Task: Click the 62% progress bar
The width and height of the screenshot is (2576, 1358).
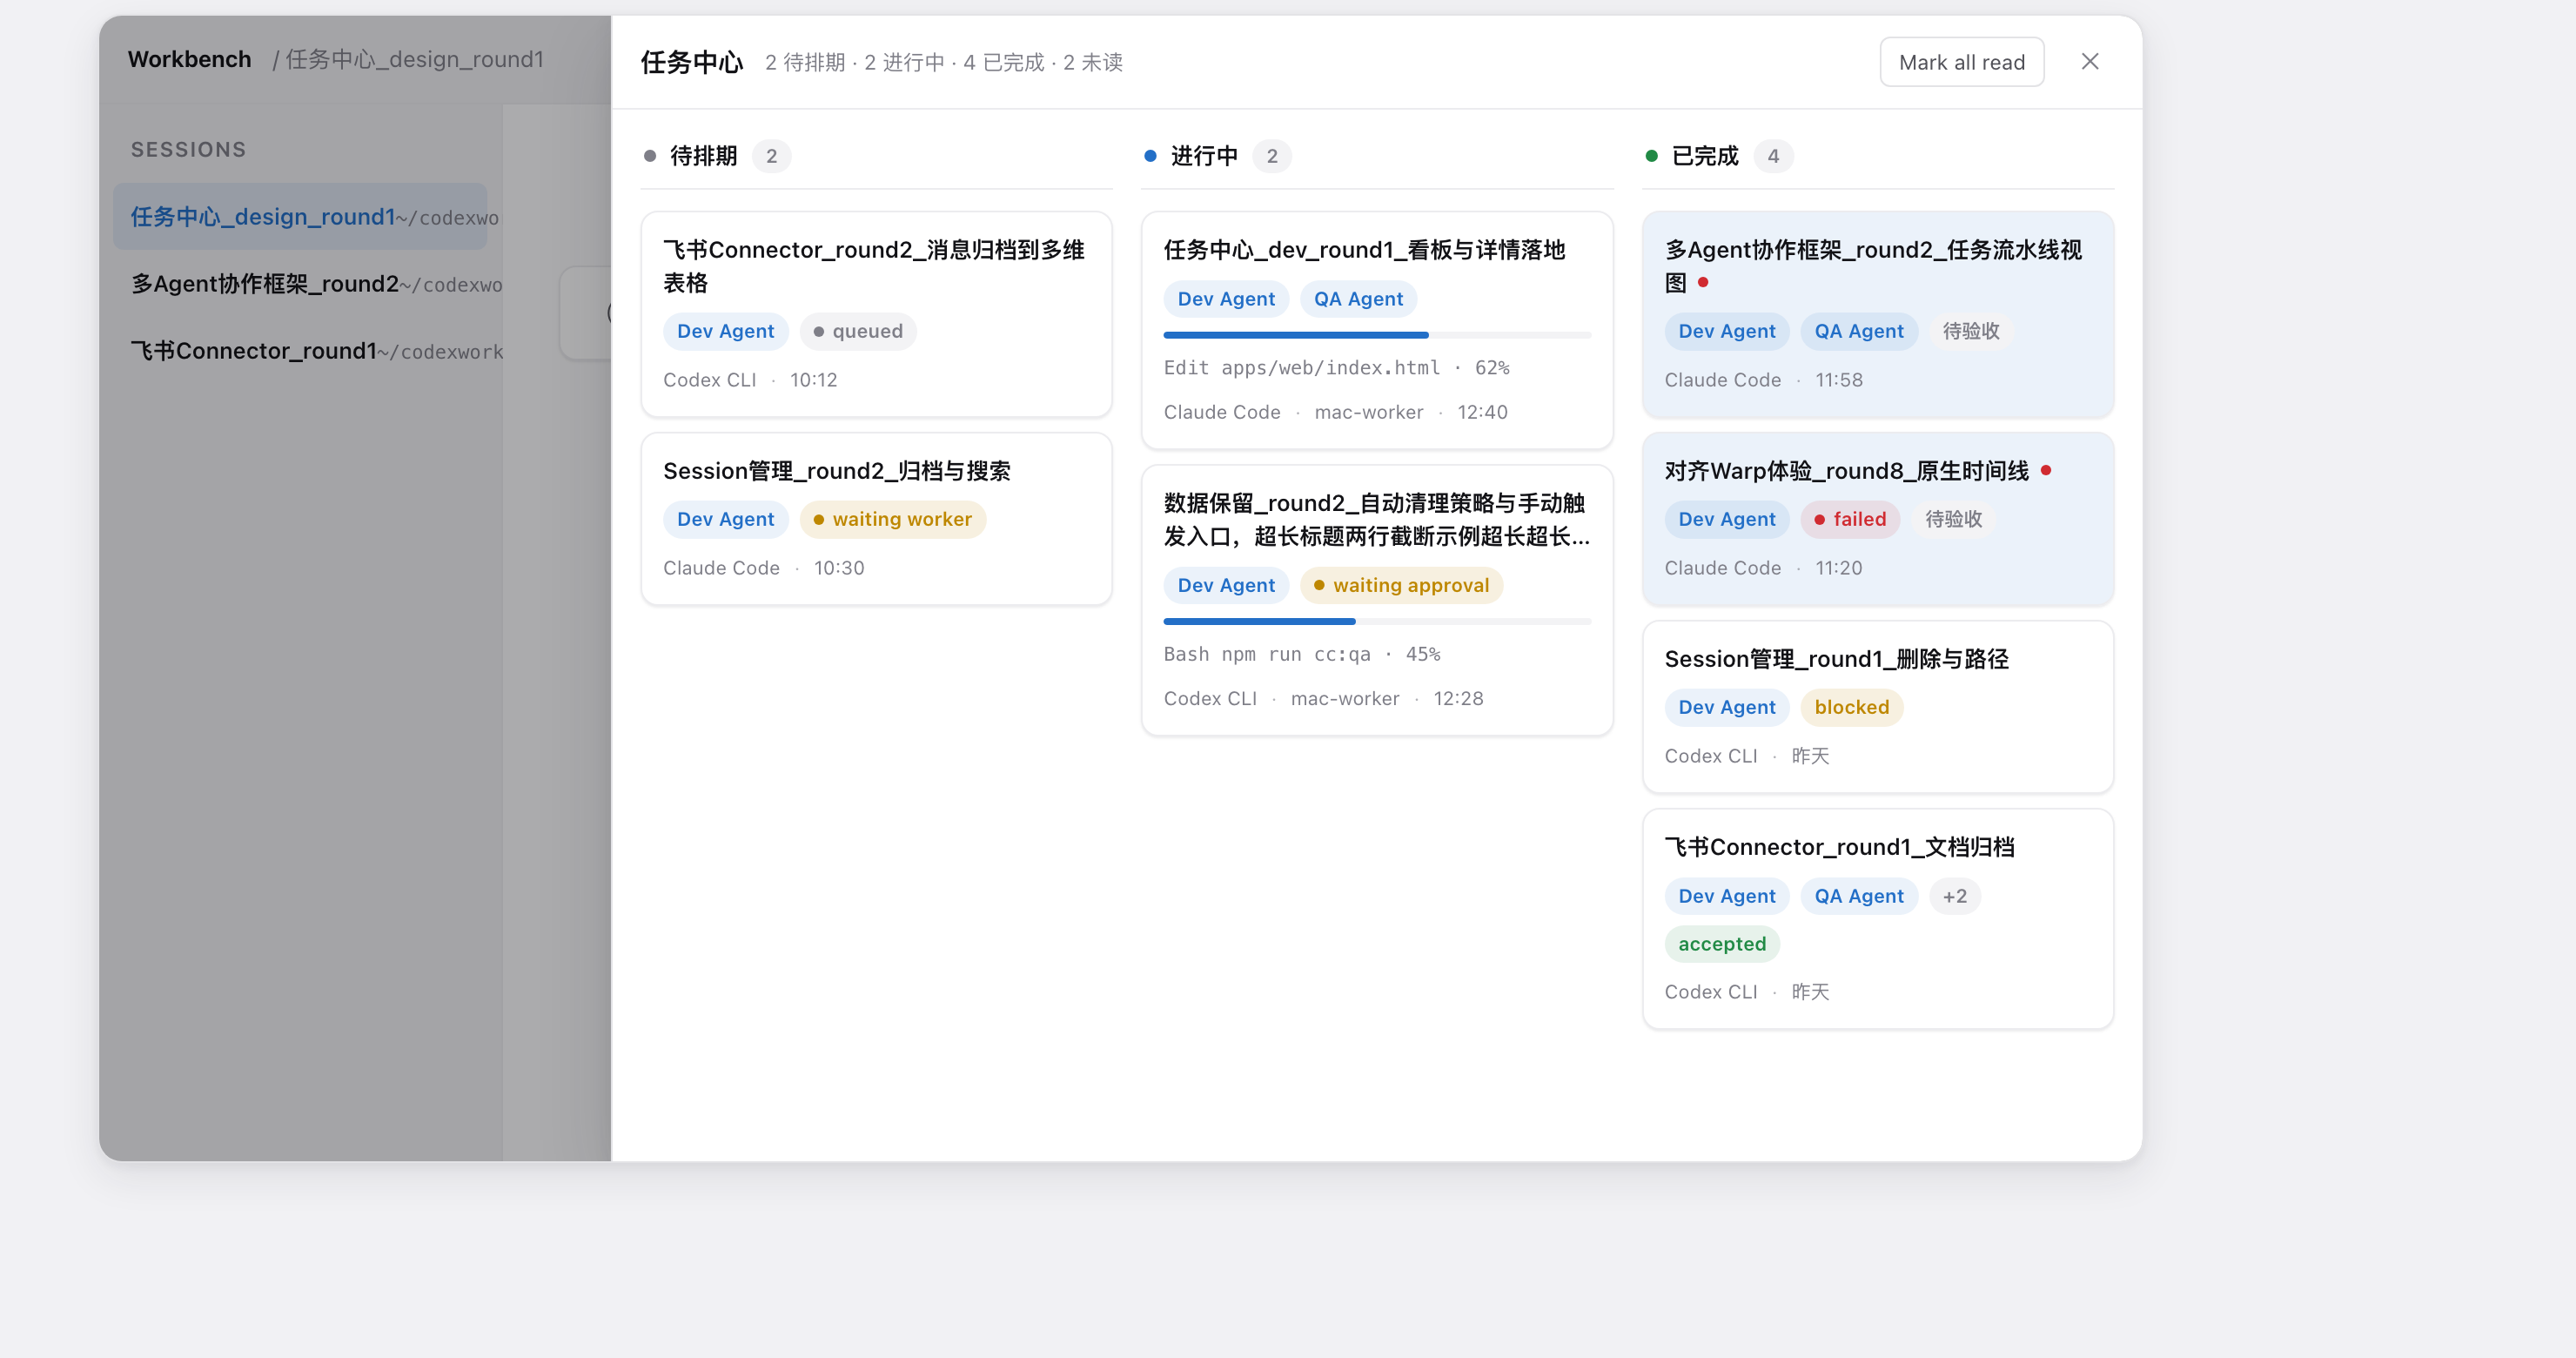Action: 1376,335
